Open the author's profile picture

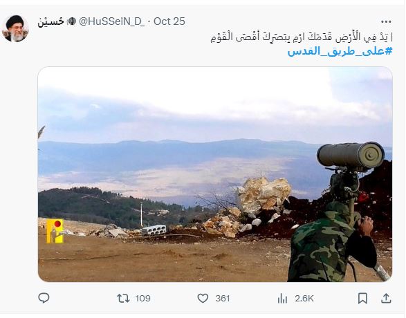pyautogui.click(x=15, y=28)
